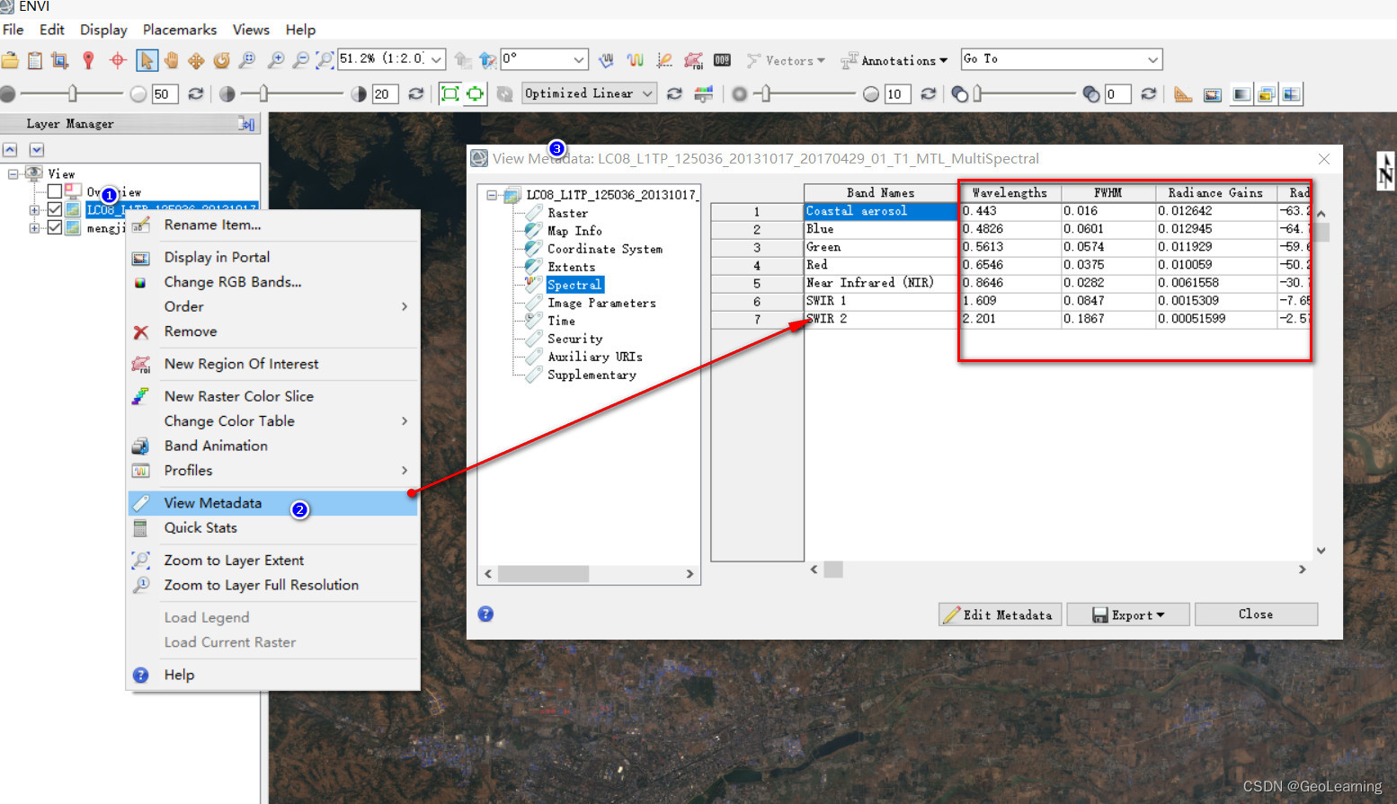
Task: Open the Display menu
Action: 103,30
